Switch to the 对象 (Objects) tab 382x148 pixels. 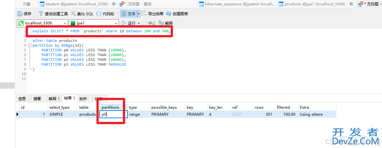click(x=27, y=4)
